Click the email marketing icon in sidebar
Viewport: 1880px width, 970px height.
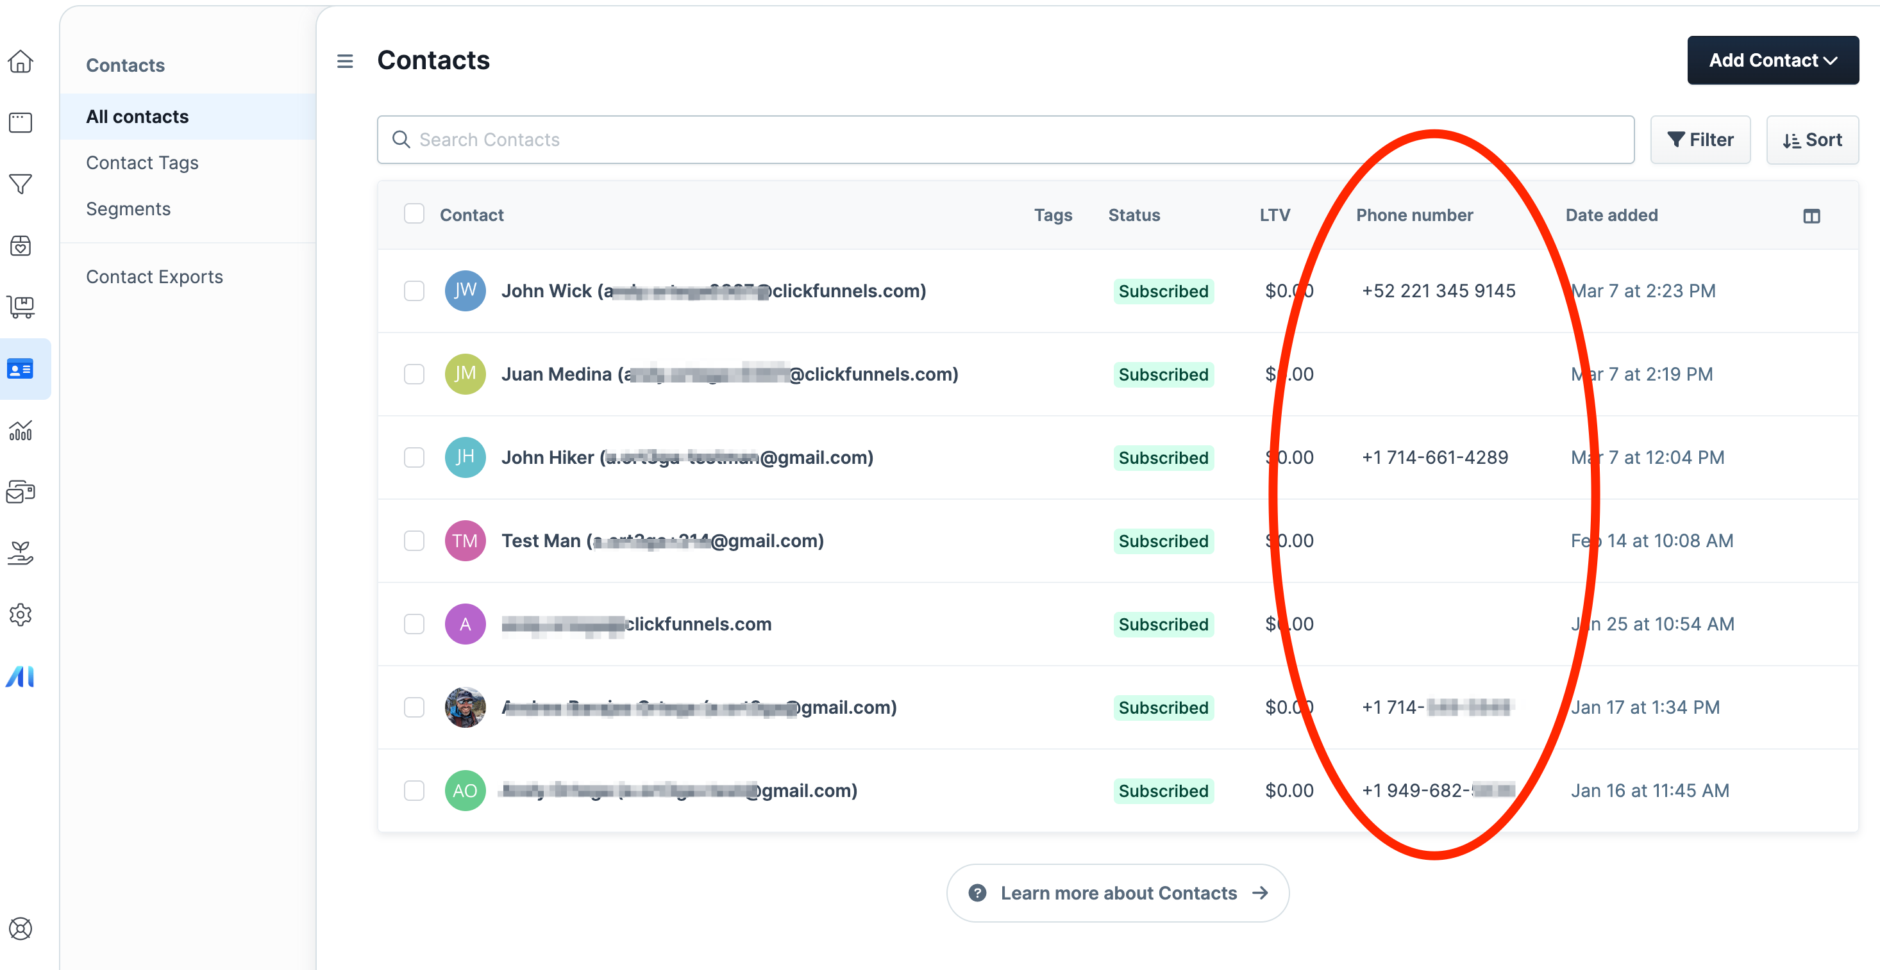[x=21, y=492]
